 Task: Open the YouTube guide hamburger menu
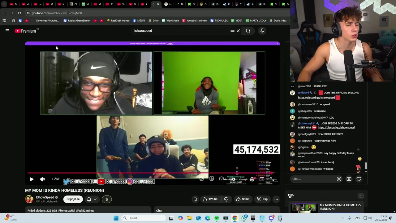pyautogui.click(x=7, y=31)
